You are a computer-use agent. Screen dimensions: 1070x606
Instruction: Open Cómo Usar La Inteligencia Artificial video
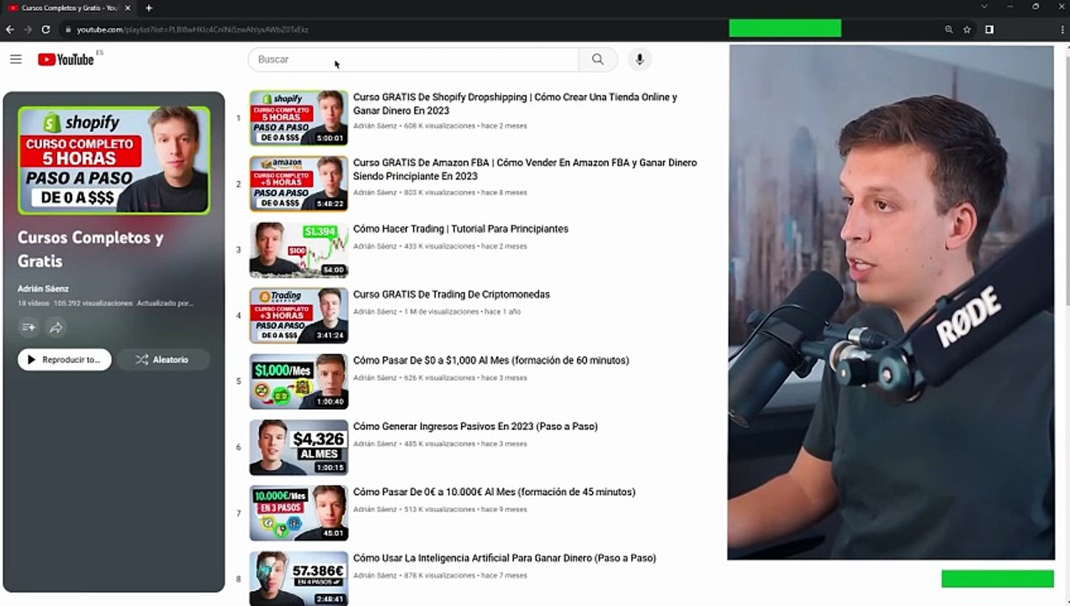(505, 558)
